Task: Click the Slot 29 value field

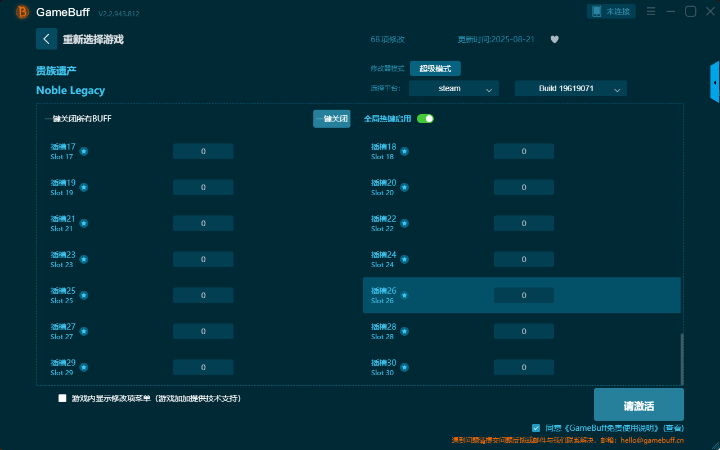Action: pyautogui.click(x=203, y=367)
